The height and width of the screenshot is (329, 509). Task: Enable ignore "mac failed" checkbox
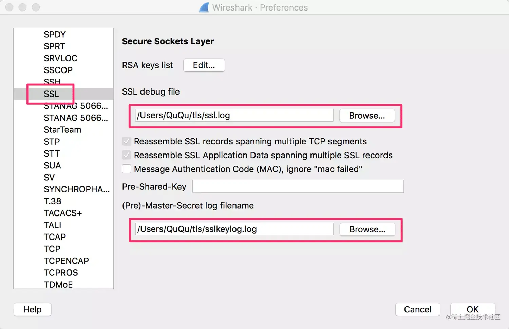[x=127, y=169]
